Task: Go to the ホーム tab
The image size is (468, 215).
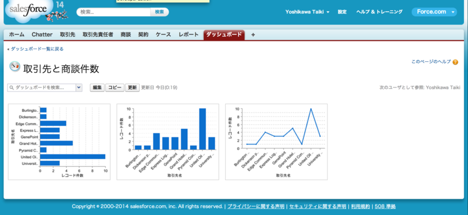Action: coord(16,34)
